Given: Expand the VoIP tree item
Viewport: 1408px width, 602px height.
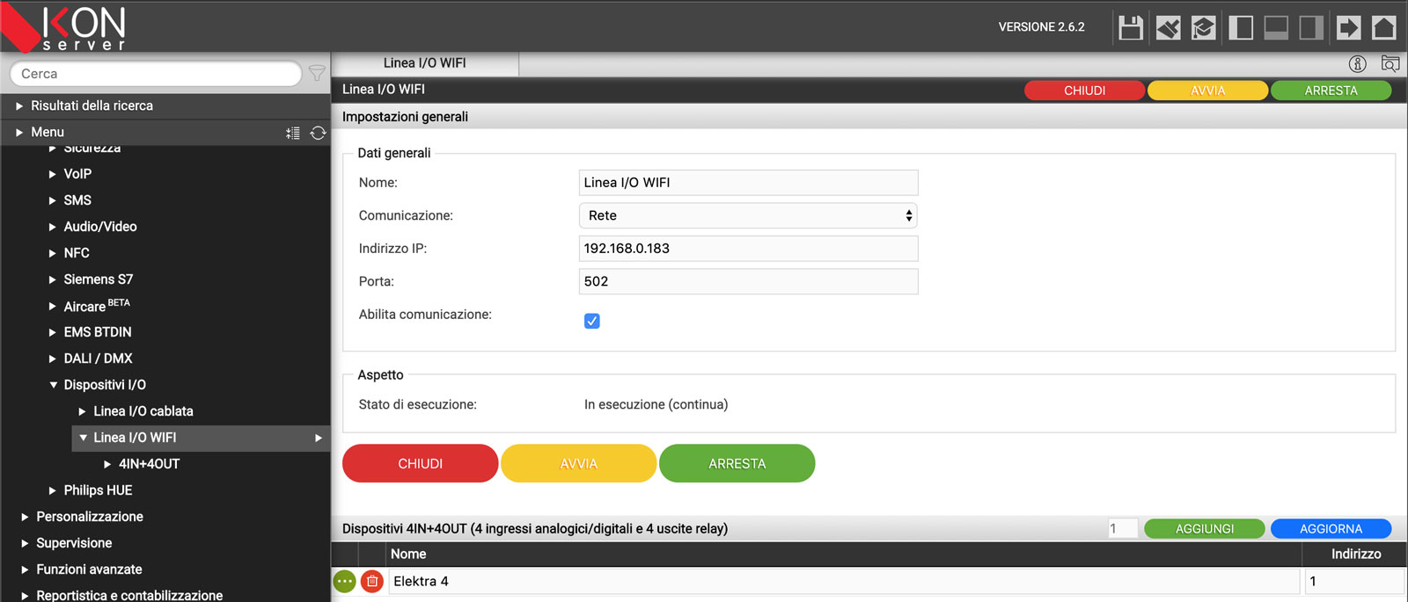Looking at the screenshot, I should click(x=53, y=174).
